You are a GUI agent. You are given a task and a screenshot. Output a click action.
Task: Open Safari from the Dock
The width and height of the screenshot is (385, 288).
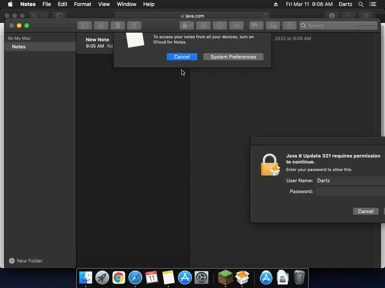(x=135, y=277)
